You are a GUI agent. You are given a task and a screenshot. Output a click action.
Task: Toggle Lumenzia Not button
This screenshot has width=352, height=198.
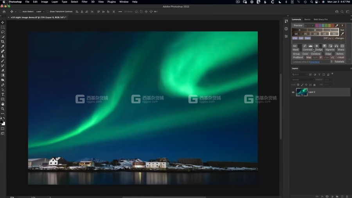click(342, 30)
